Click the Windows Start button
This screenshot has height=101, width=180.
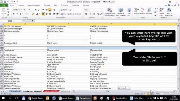[3, 98]
